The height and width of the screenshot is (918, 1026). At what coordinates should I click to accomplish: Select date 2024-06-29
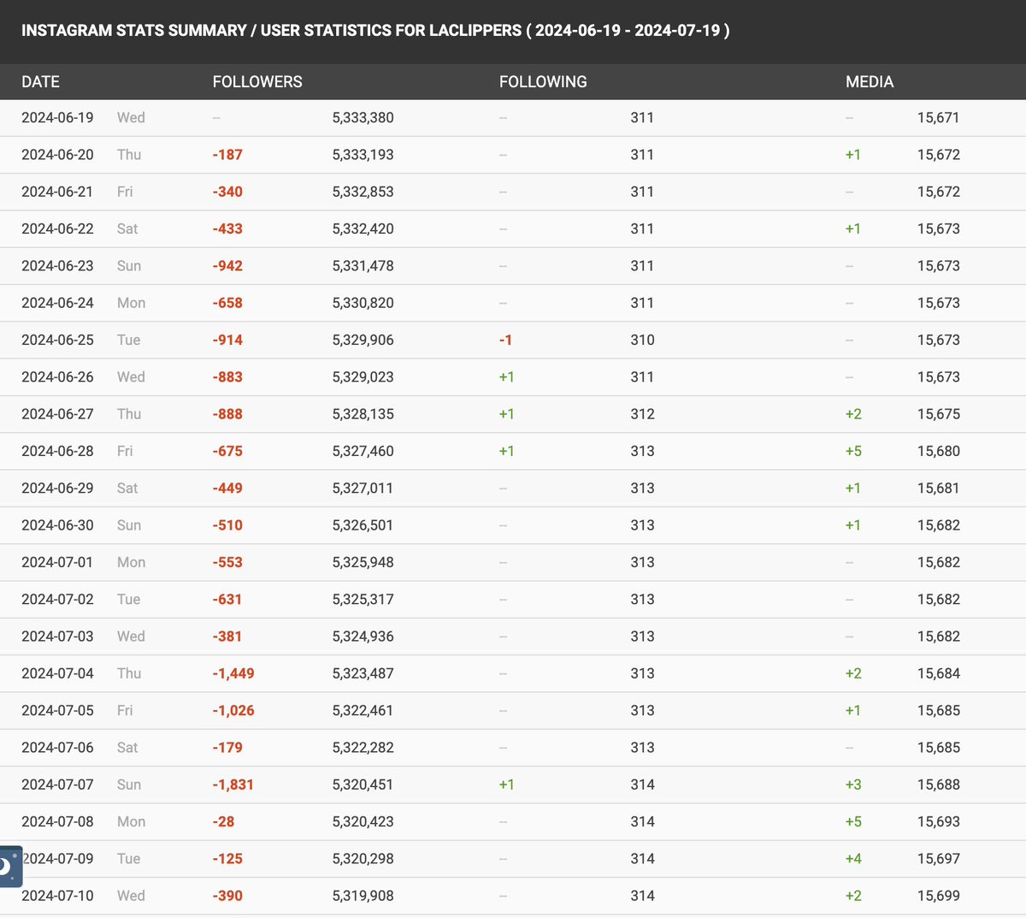57,489
